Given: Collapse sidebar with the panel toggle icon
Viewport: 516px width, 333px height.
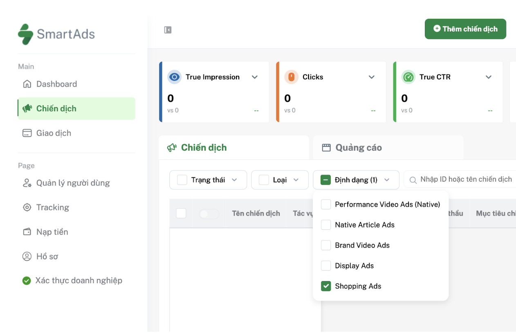Looking at the screenshot, I should coord(168,30).
